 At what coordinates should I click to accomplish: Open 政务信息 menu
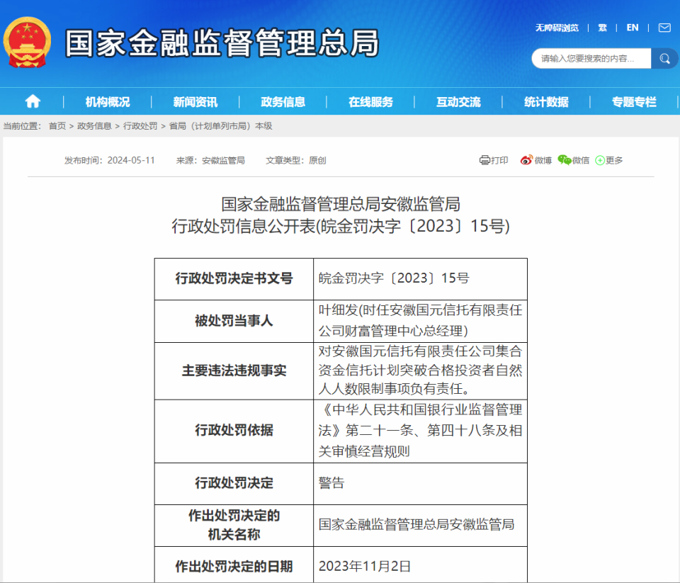click(x=283, y=102)
